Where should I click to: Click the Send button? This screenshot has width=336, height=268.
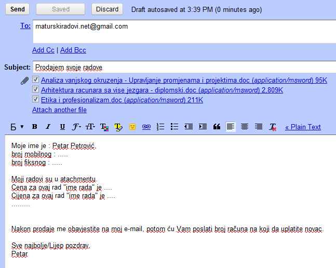click(17, 9)
